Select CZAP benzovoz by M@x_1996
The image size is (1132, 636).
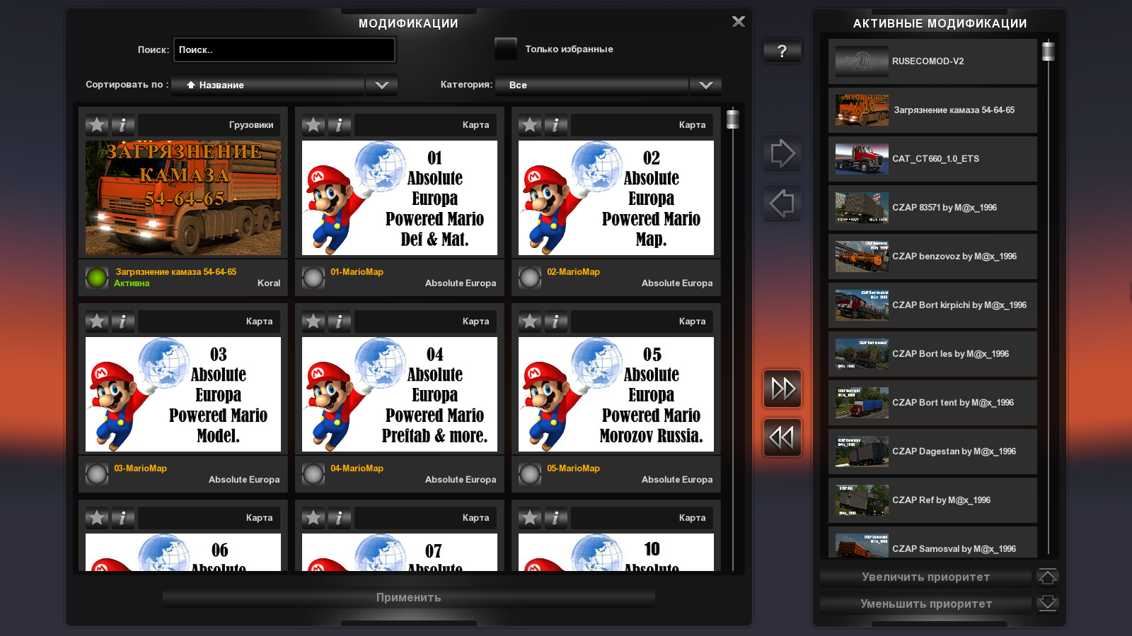pos(932,257)
